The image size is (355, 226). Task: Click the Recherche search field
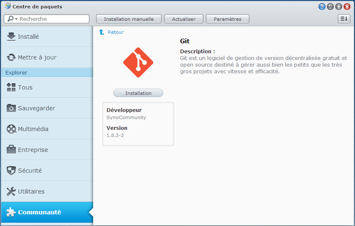(x=47, y=19)
